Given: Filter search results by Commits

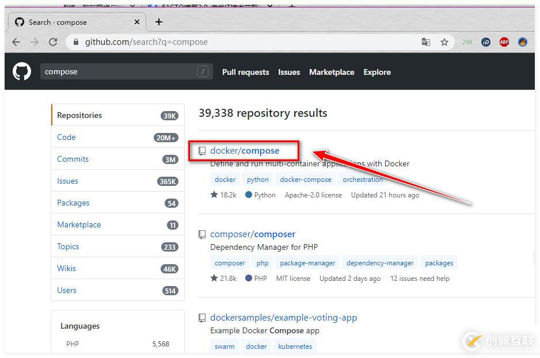Looking at the screenshot, I should 118,159.
